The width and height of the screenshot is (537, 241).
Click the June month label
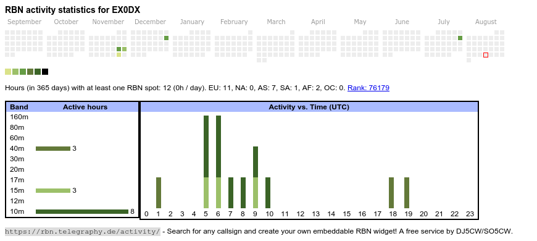pos(402,22)
